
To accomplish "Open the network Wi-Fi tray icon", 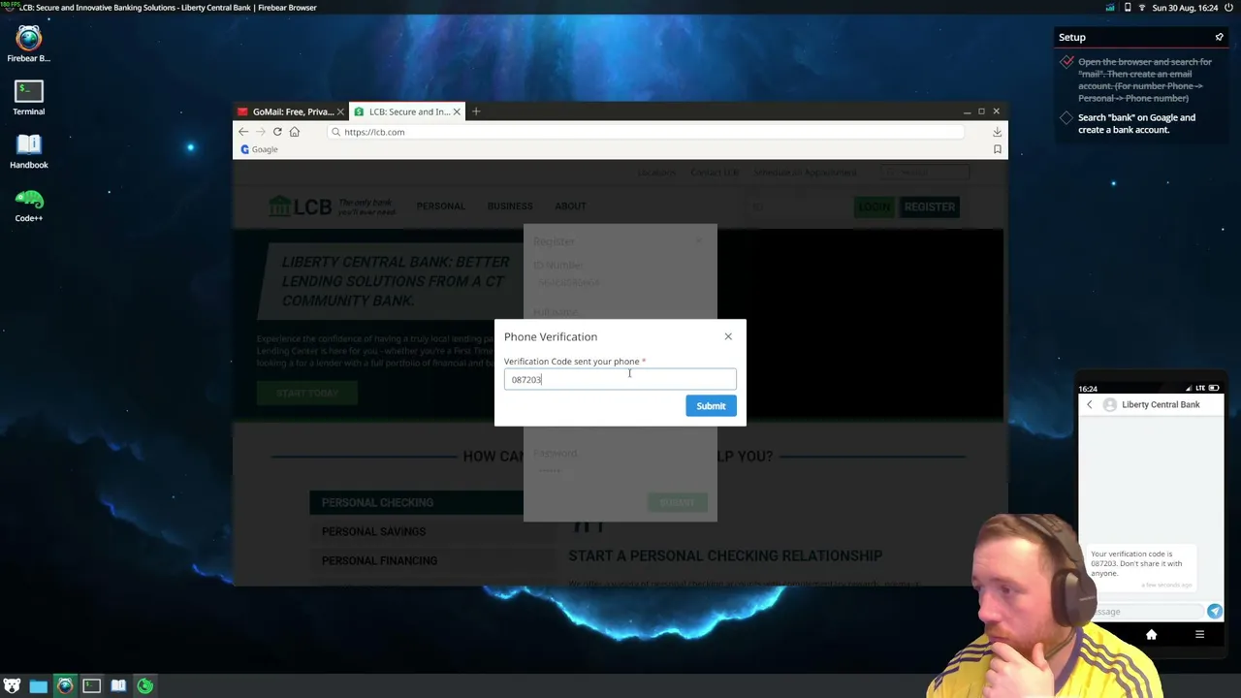I will (x=1142, y=8).
